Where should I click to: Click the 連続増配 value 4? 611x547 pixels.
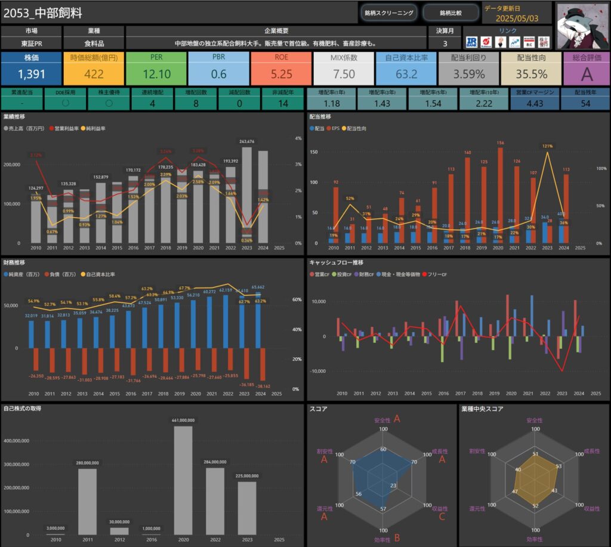pos(152,104)
